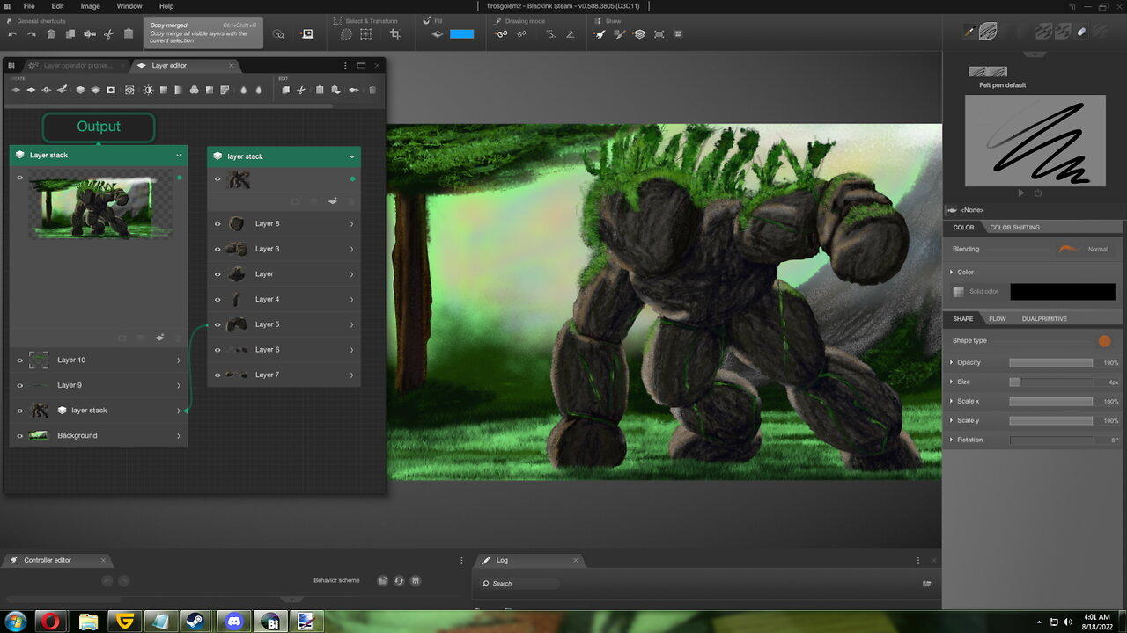The height and width of the screenshot is (633, 1127).
Task: Expand the Opacity parameter arrow
Action: tap(952, 362)
